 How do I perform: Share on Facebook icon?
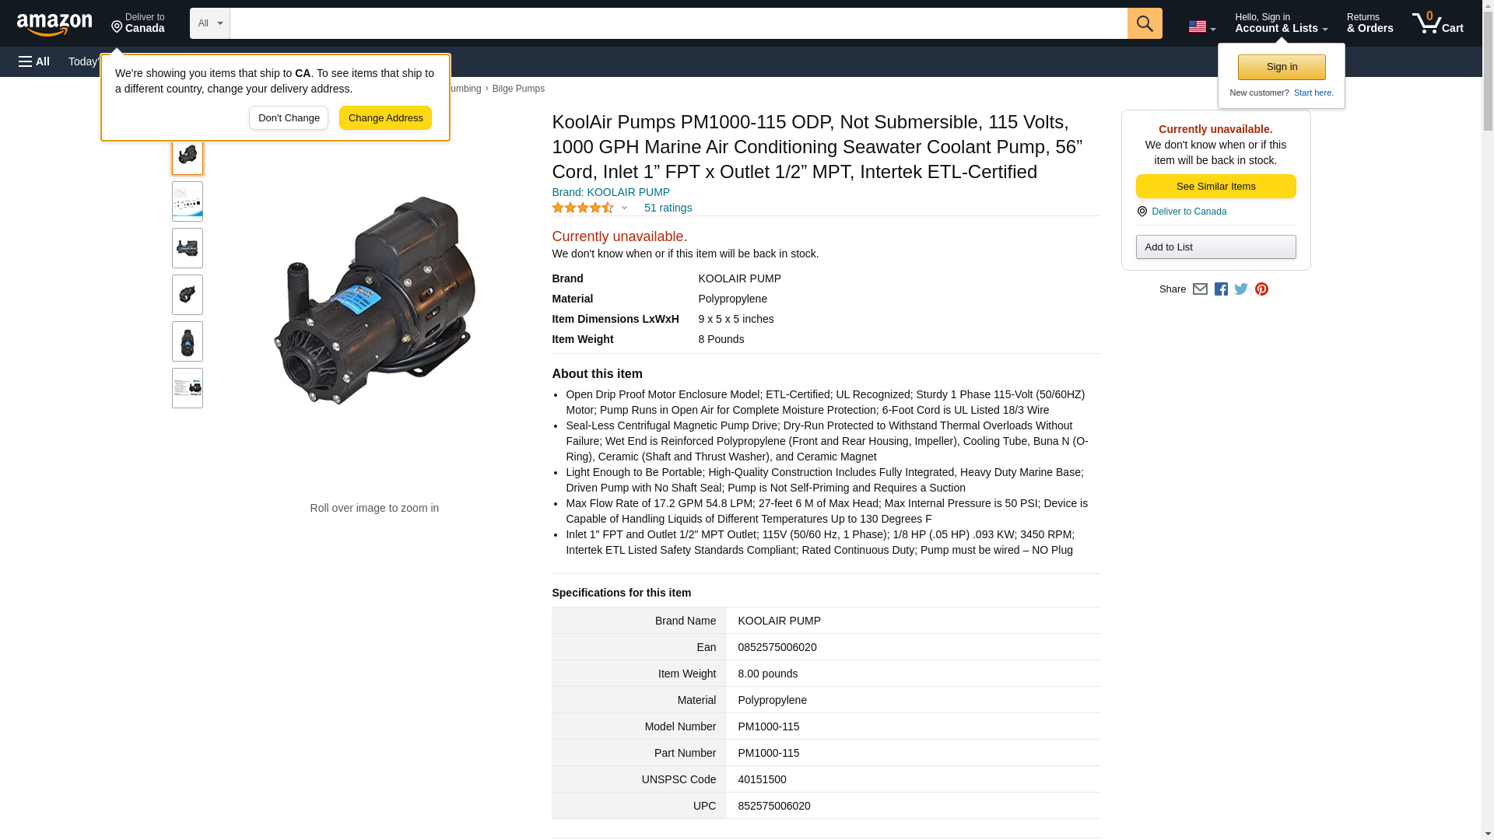click(x=1221, y=289)
